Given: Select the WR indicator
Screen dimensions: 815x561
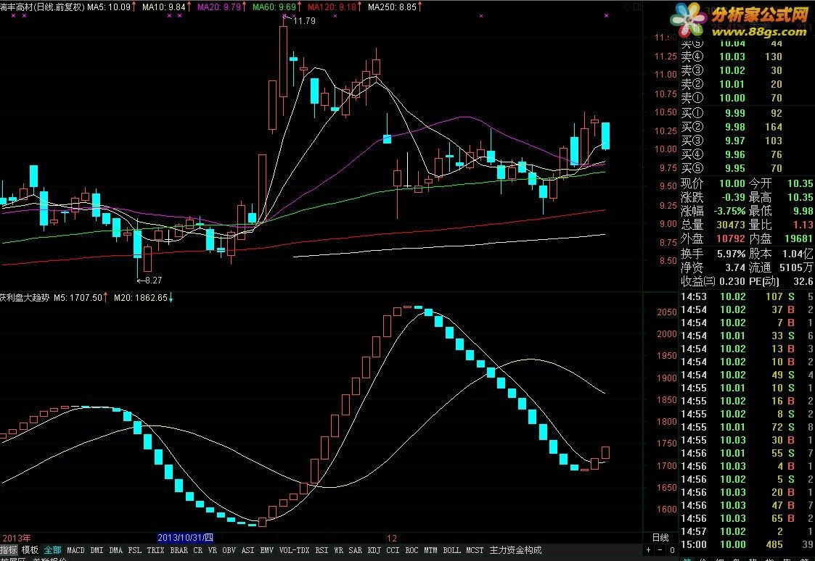Looking at the screenshot, I should pyautogui.click(x=338, y=550).
